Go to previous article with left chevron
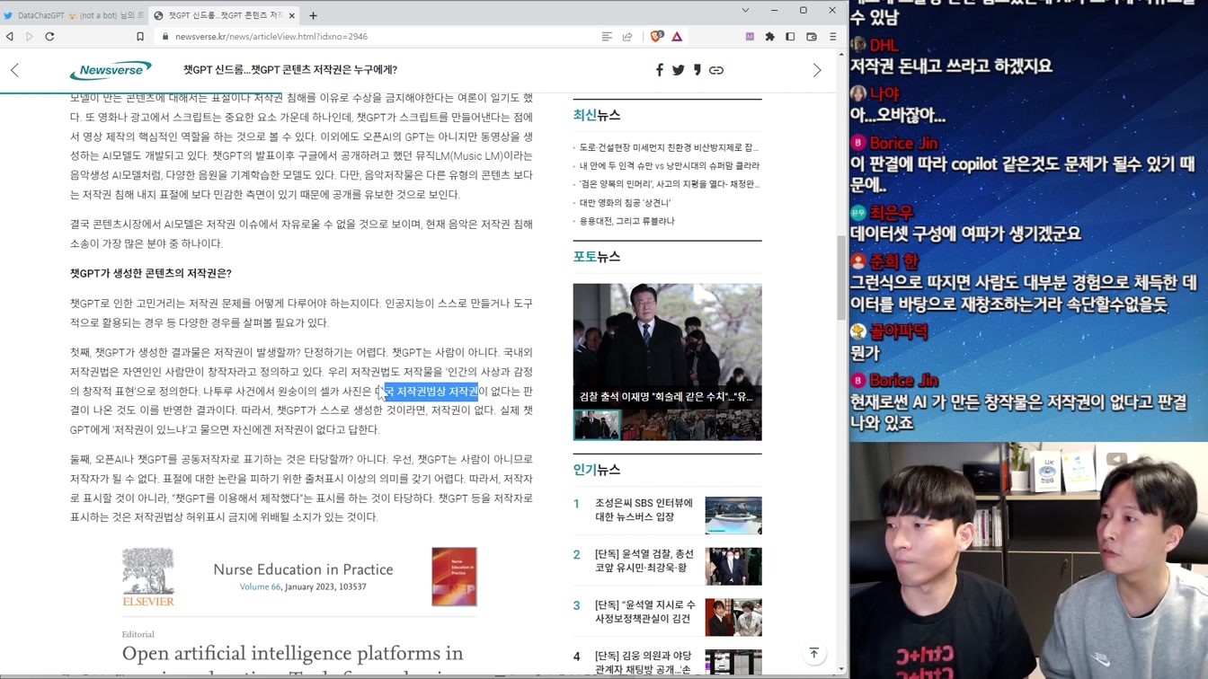 tap(15, 70)
